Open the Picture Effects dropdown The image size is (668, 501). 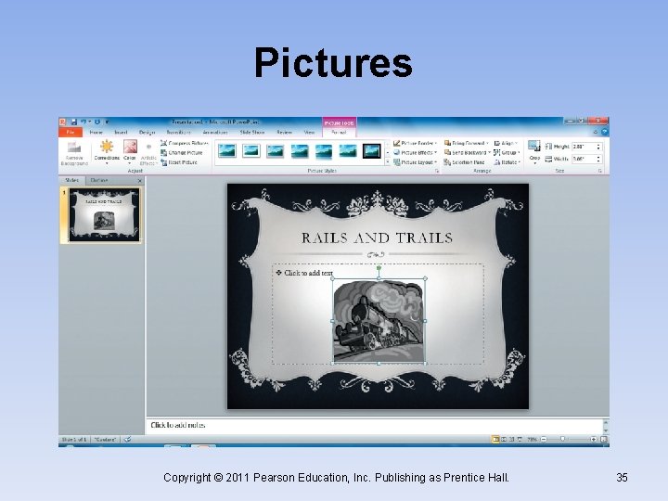415,152
